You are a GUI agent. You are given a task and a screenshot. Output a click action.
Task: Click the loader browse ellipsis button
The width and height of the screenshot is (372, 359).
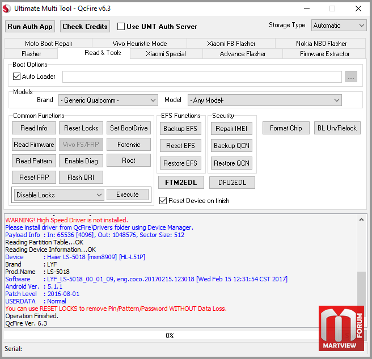tap(351, 77)
